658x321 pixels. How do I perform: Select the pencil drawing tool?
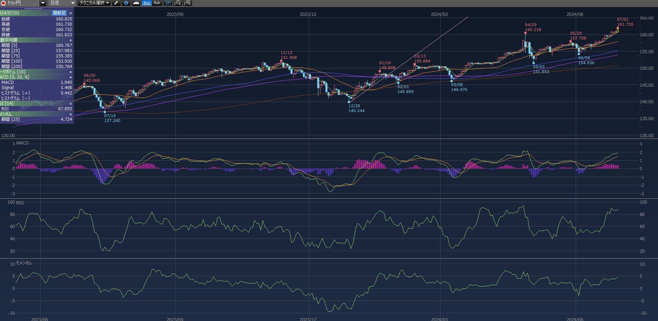[116, 3]
